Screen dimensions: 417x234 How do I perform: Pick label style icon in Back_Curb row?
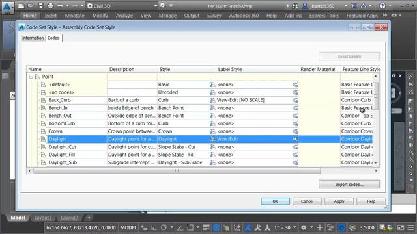pyautogui.click(x=295, y=100)
